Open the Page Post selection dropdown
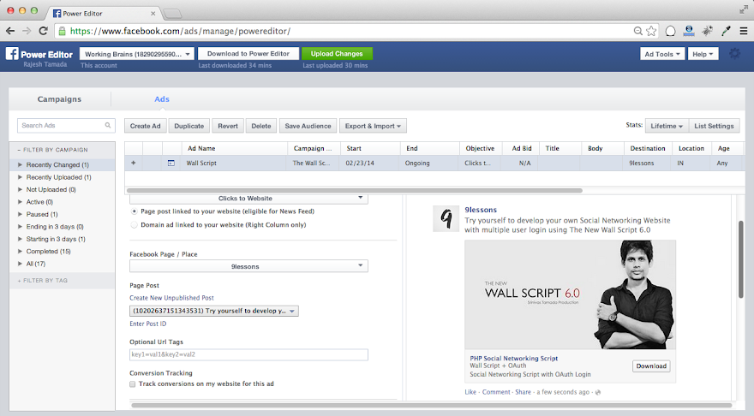The image size is (754, 416). (x=214, y=311)
